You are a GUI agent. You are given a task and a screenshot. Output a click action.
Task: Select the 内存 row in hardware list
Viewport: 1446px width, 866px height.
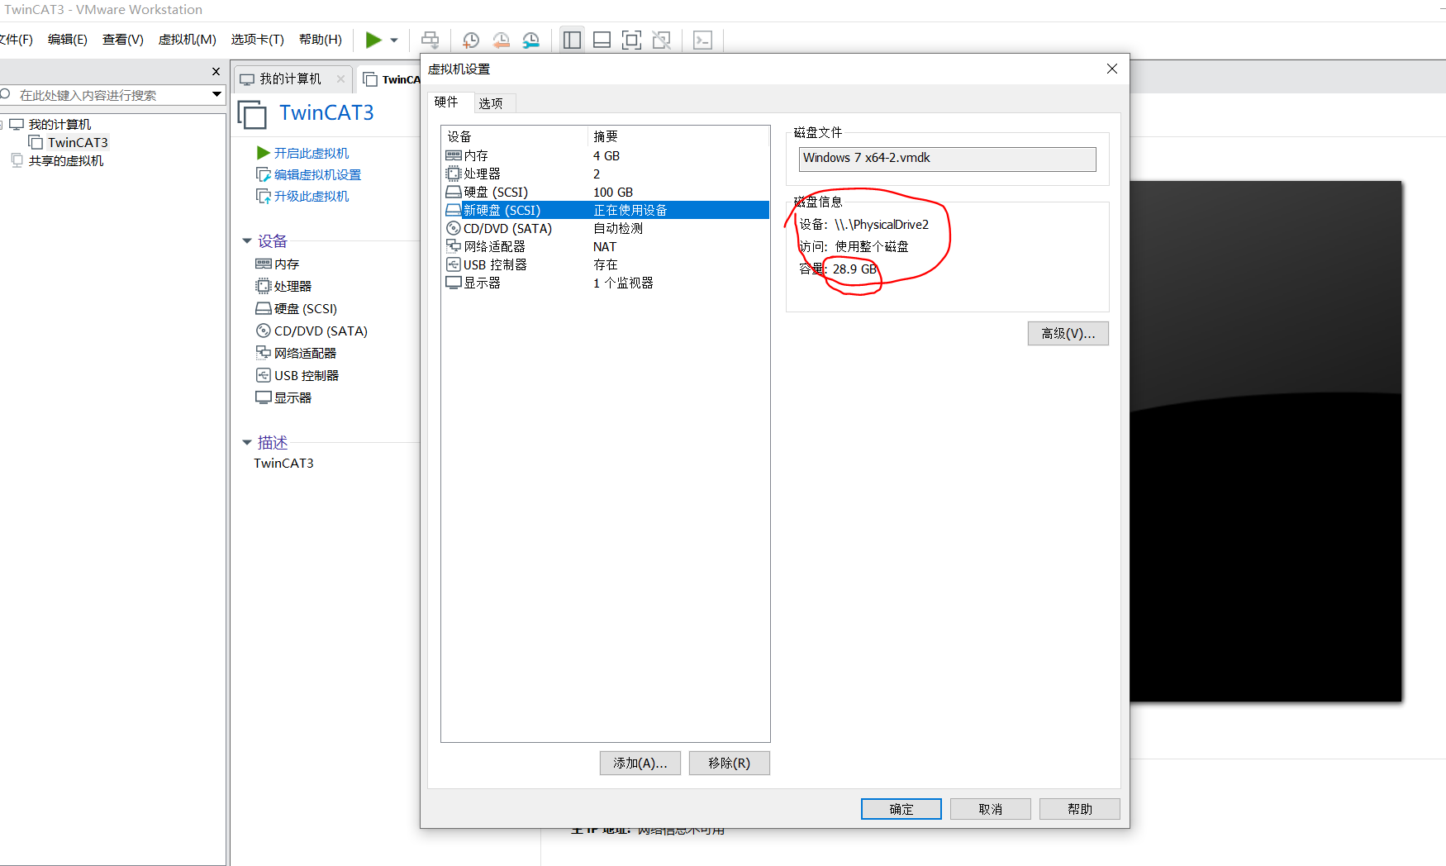point(606,155)
